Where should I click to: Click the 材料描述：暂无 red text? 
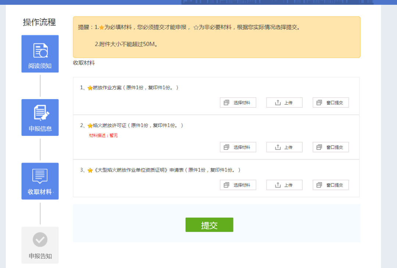pos(103,135)
